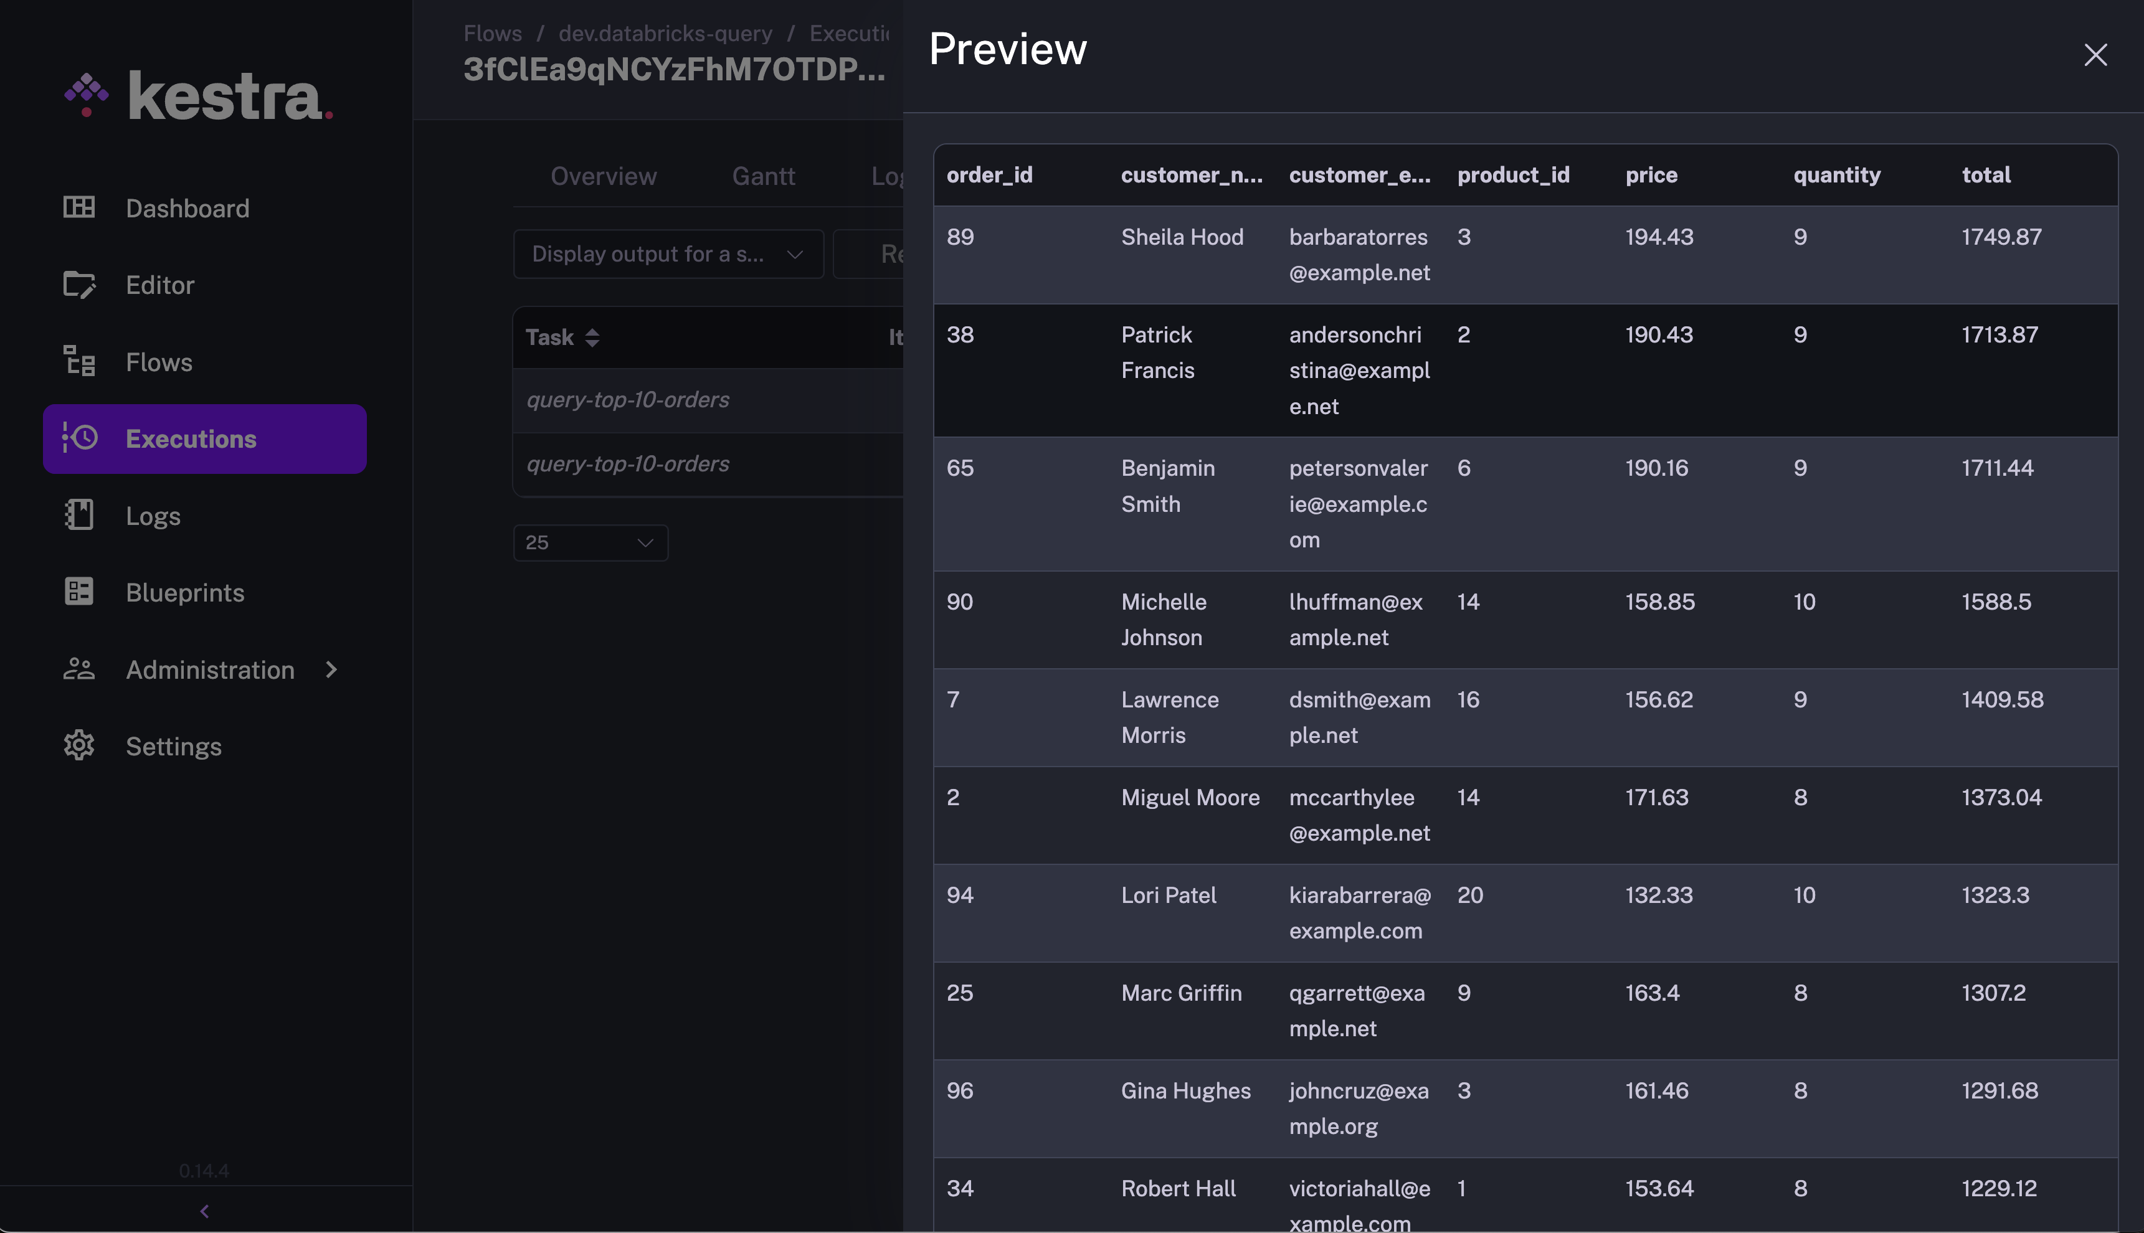
Task: Click the Logs notebook icon
Action: pyautogui.click(x=78, y=515)
